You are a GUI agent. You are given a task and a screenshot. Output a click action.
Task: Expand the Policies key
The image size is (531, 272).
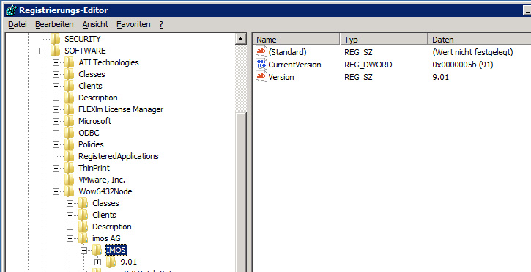tap(56, 145)
